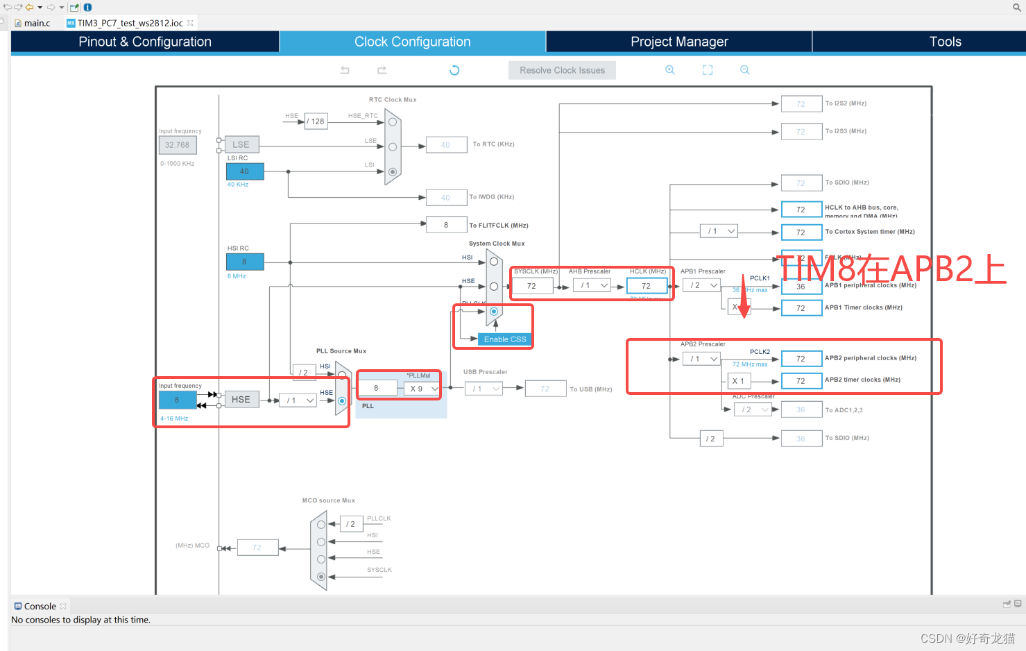Click the LSI RC 40 KHz block
The width and height of the screenshot is (1026, 651).
tap(245, 171)
